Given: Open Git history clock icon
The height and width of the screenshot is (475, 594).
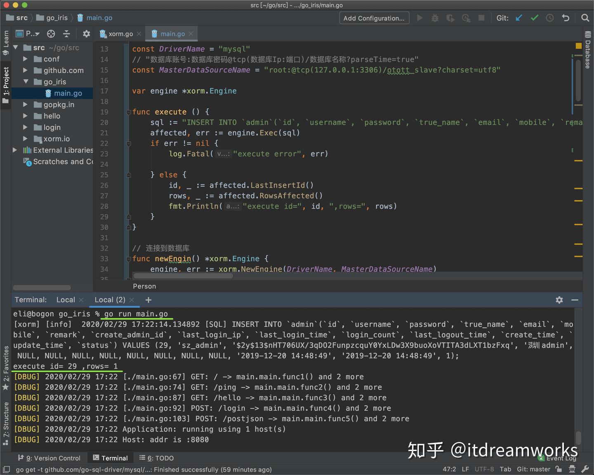Looking at the screenshot, I should 550,18.
